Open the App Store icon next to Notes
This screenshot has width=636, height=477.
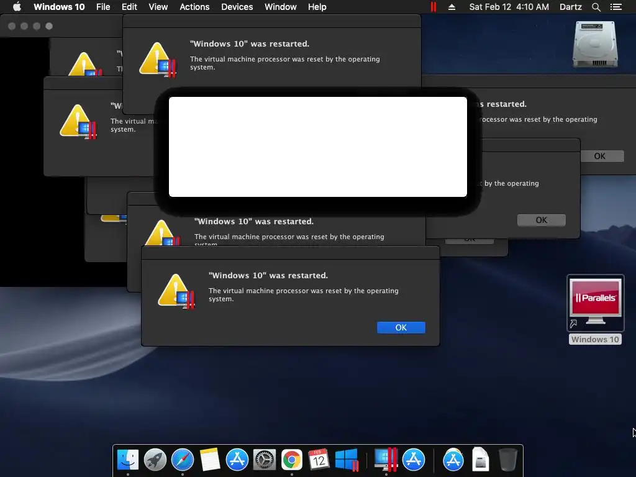click(x=237, y=460)
